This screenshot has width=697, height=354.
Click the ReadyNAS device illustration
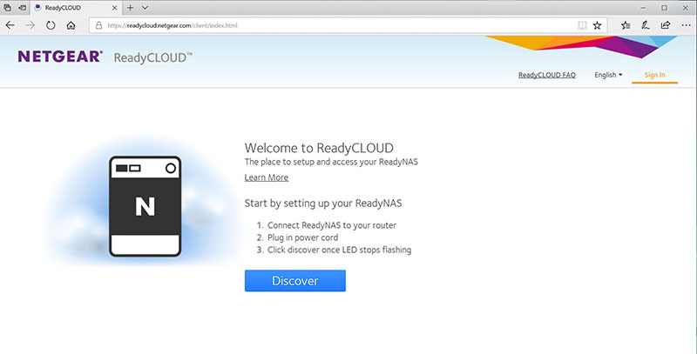[145, 206]
